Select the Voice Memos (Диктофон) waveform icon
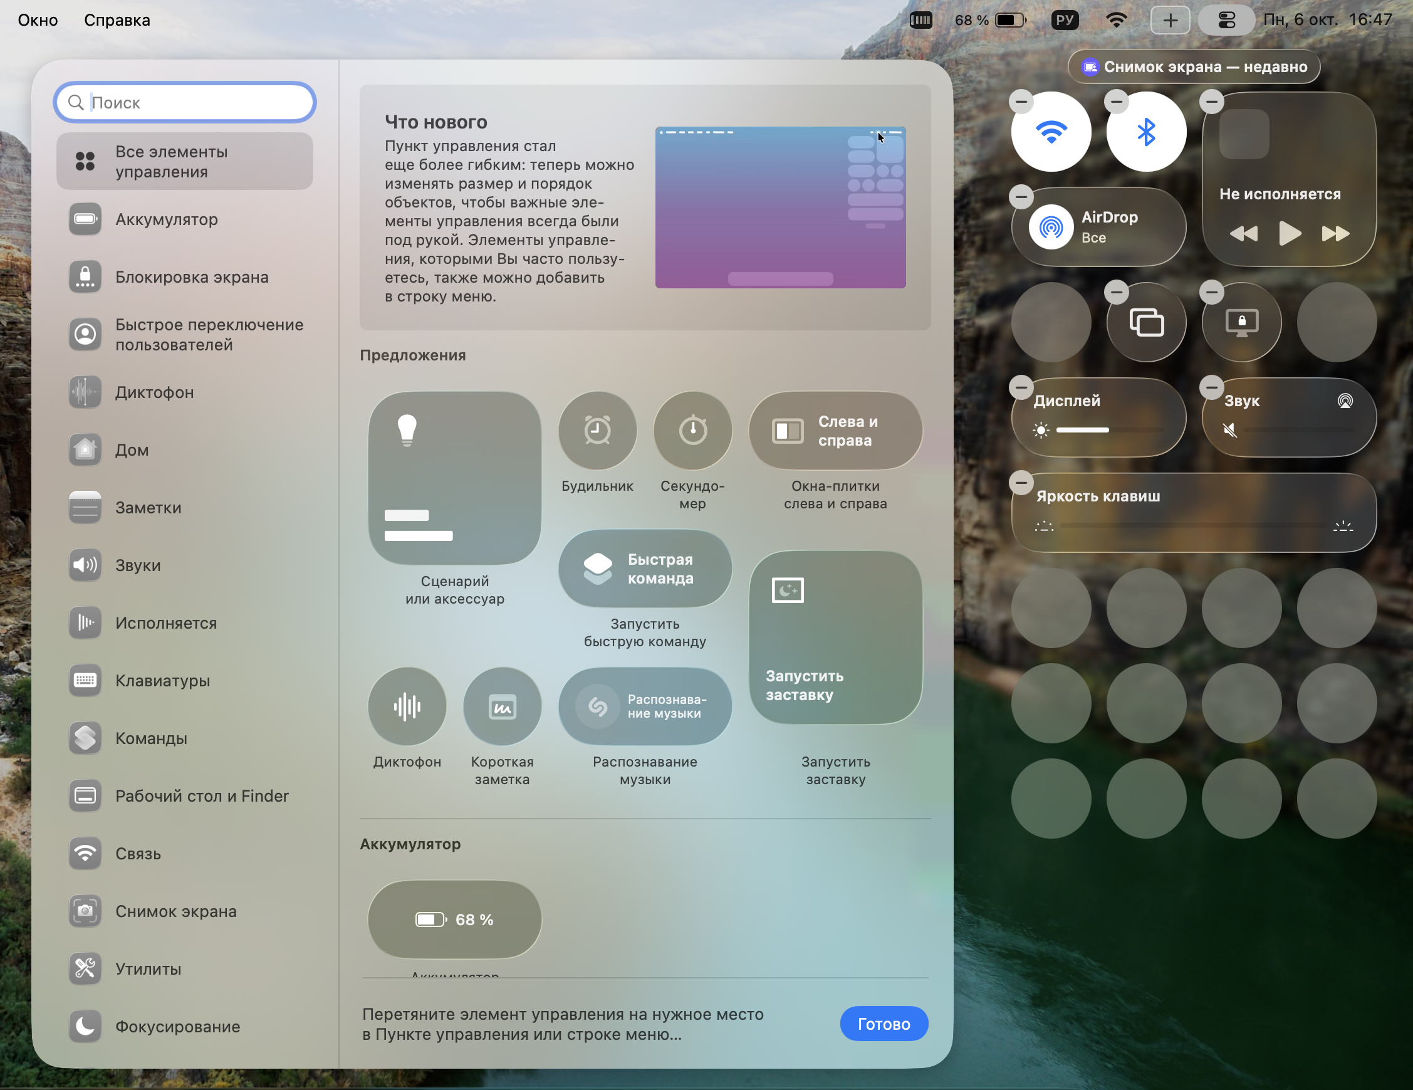 click(407, 706)
